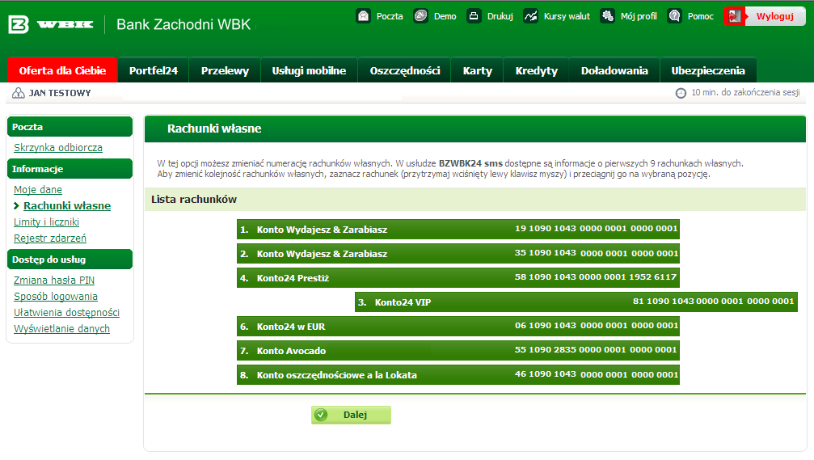The width and height of the screenshot is (814, 460).
Task: Open the Przelewy tab
Action: pyautogui.click(x=225, y=70)
